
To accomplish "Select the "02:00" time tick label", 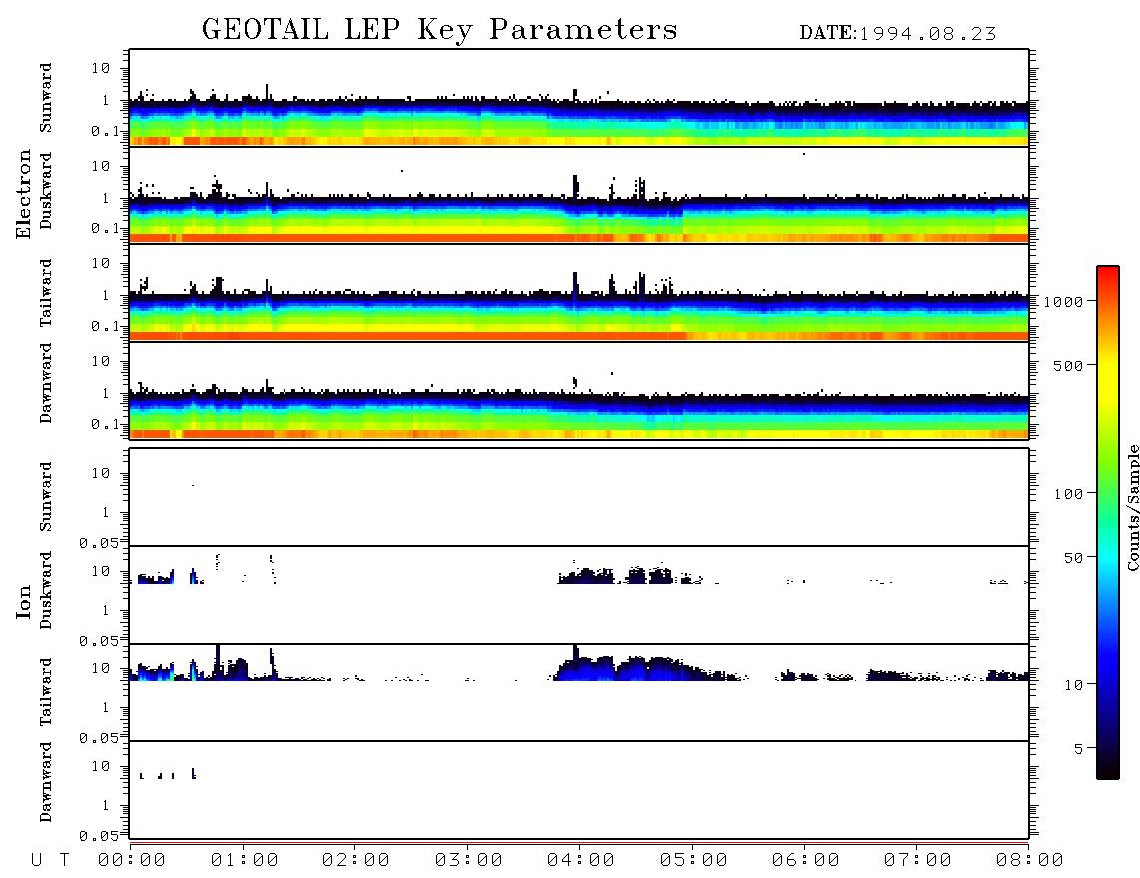I will tap(356, 860).
